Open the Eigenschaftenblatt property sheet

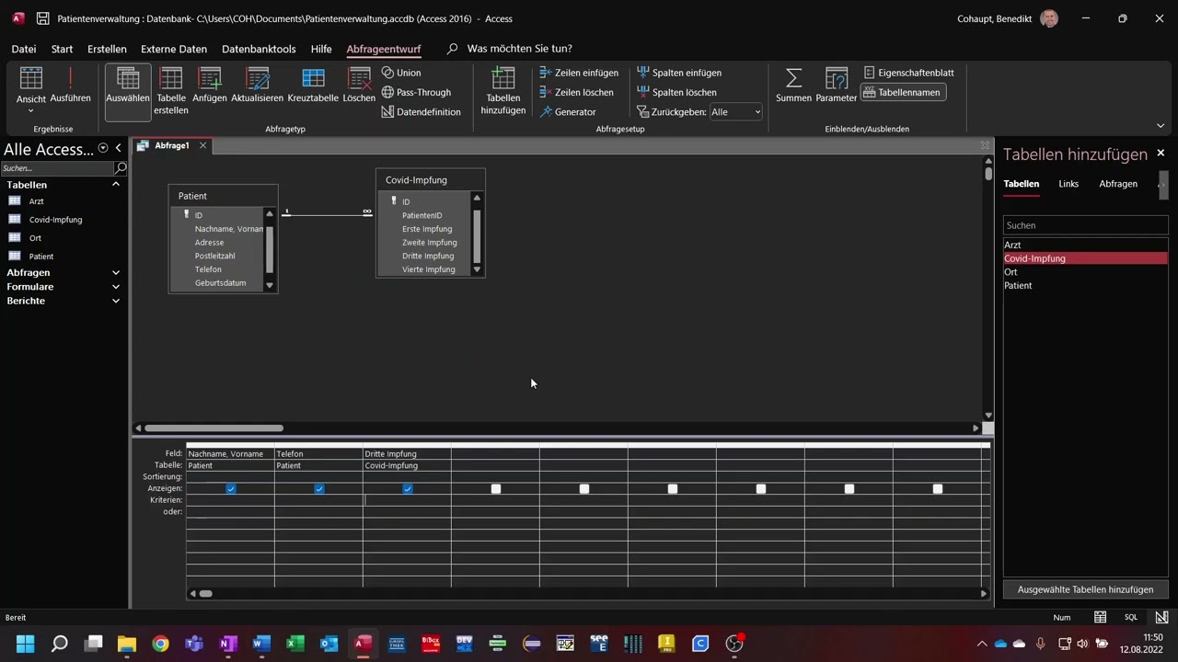pyautogui.click(x=909, y=73)
